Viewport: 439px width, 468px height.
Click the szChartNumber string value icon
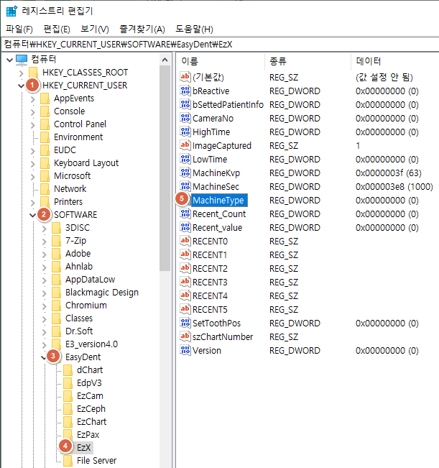pos(185,336)
